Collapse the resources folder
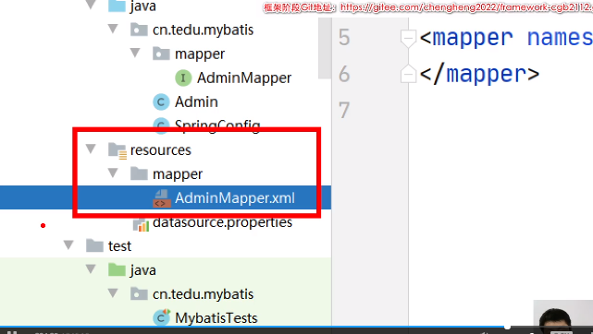This screenshot has width=593, height=334. coord(91,149)
